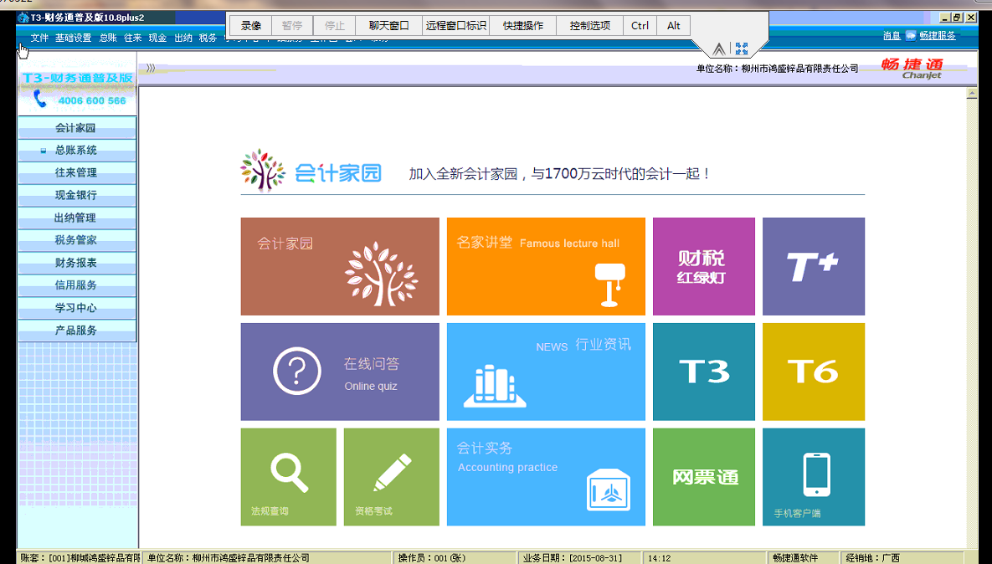Open the 手机客户端 phone tile
The height and width of the screenshot is (564, 992).
814,477
